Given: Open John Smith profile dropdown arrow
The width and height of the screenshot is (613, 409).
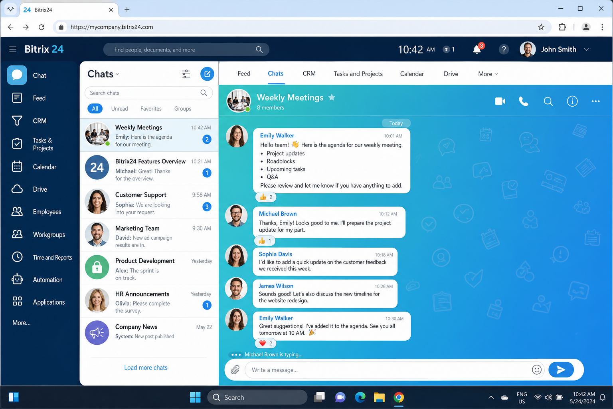Looking at the screenshot, I should click(586, 50).
